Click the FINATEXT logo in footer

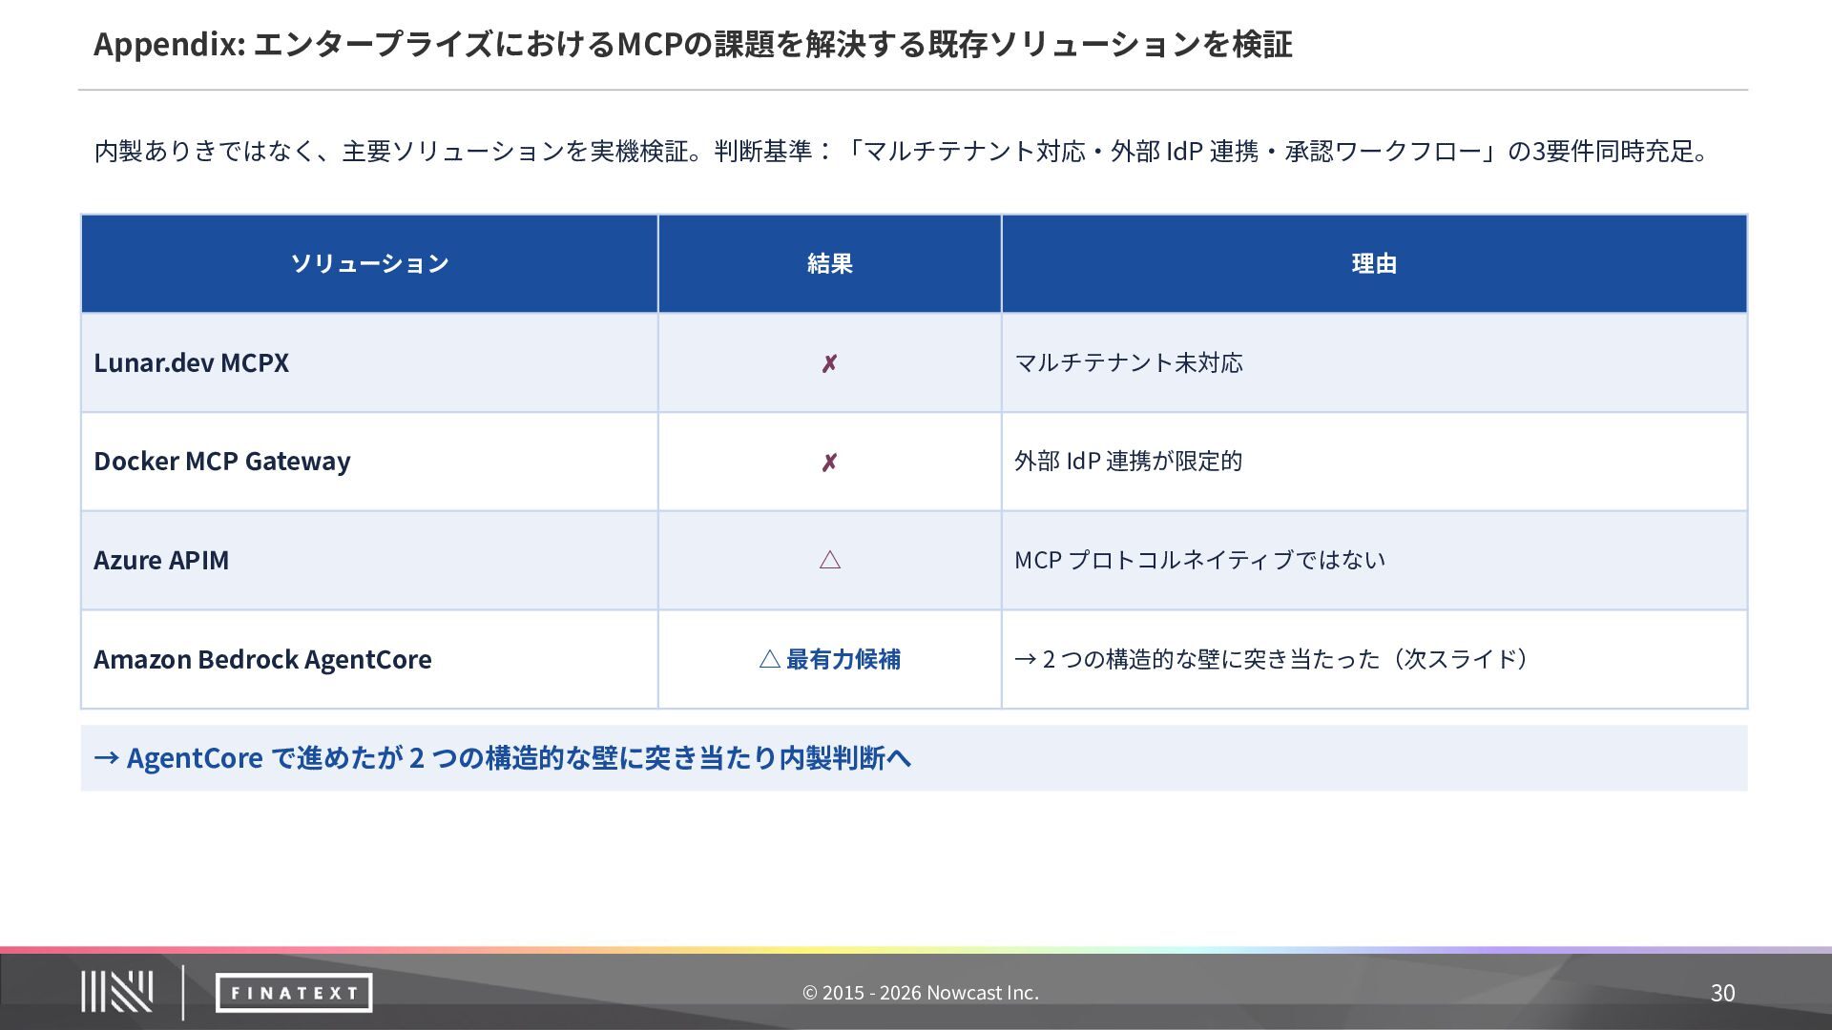293,993
